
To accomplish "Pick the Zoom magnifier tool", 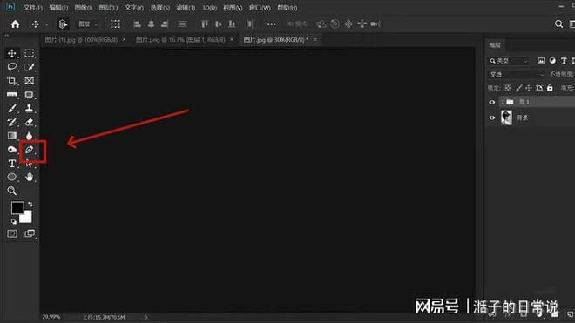I will 11,191.
